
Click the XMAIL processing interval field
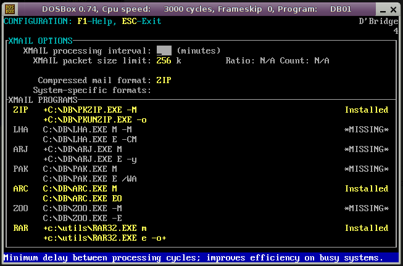(x=164, y=50)
